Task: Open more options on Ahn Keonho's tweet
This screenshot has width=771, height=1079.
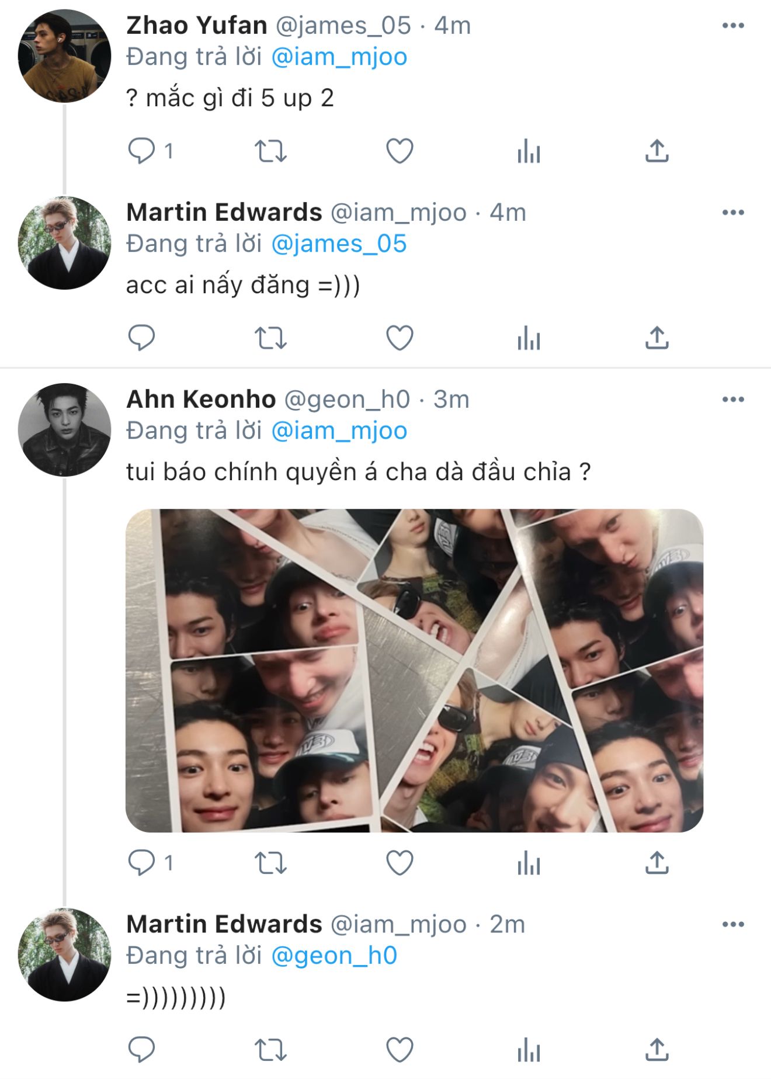Action: 733,400
